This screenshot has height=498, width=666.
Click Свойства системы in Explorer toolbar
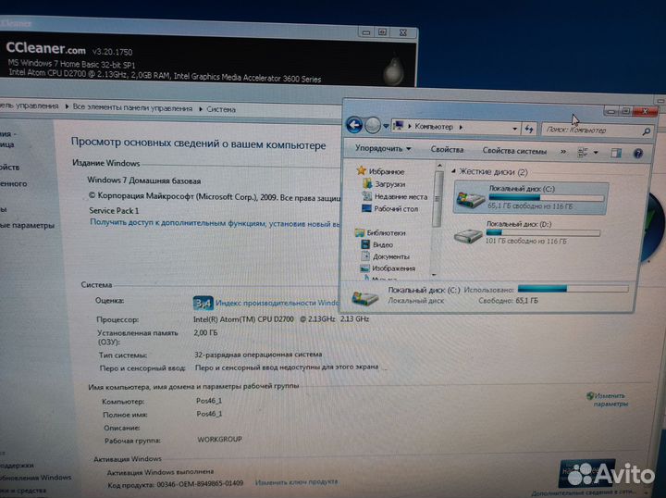(x=513, y=150)
